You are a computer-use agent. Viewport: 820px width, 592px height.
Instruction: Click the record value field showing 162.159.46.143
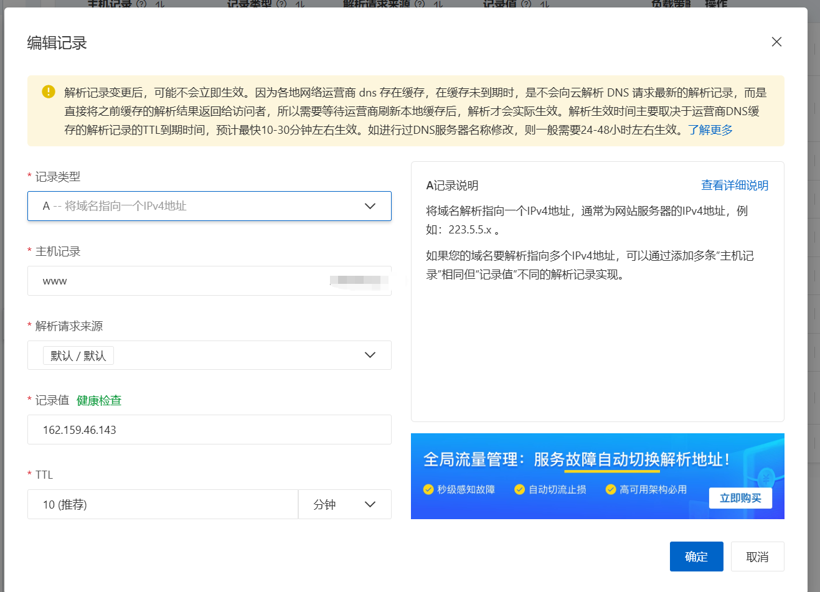209,430
